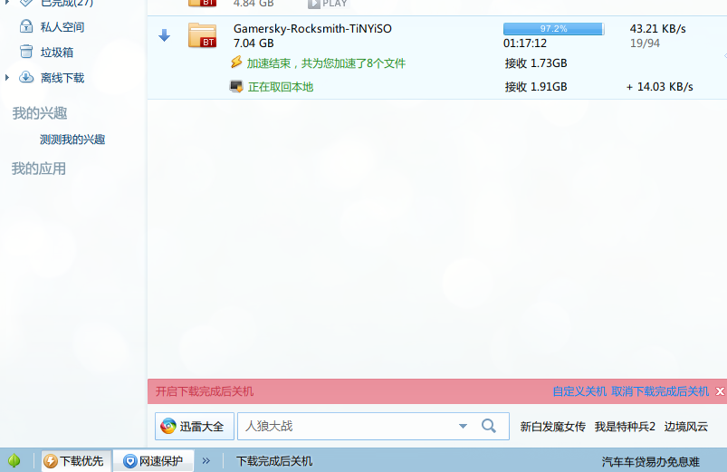Open 测测我的兴趣 link
This screenshot has width=727, height=472.
point(72,140)
